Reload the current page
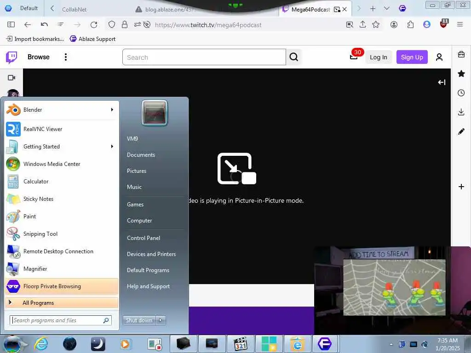The image size is (471, 353). click(x=94, y=25)
